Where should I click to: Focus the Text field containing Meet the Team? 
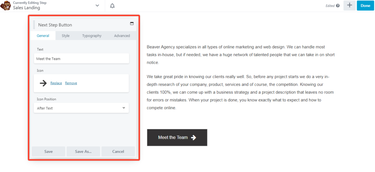coord(81,58)
